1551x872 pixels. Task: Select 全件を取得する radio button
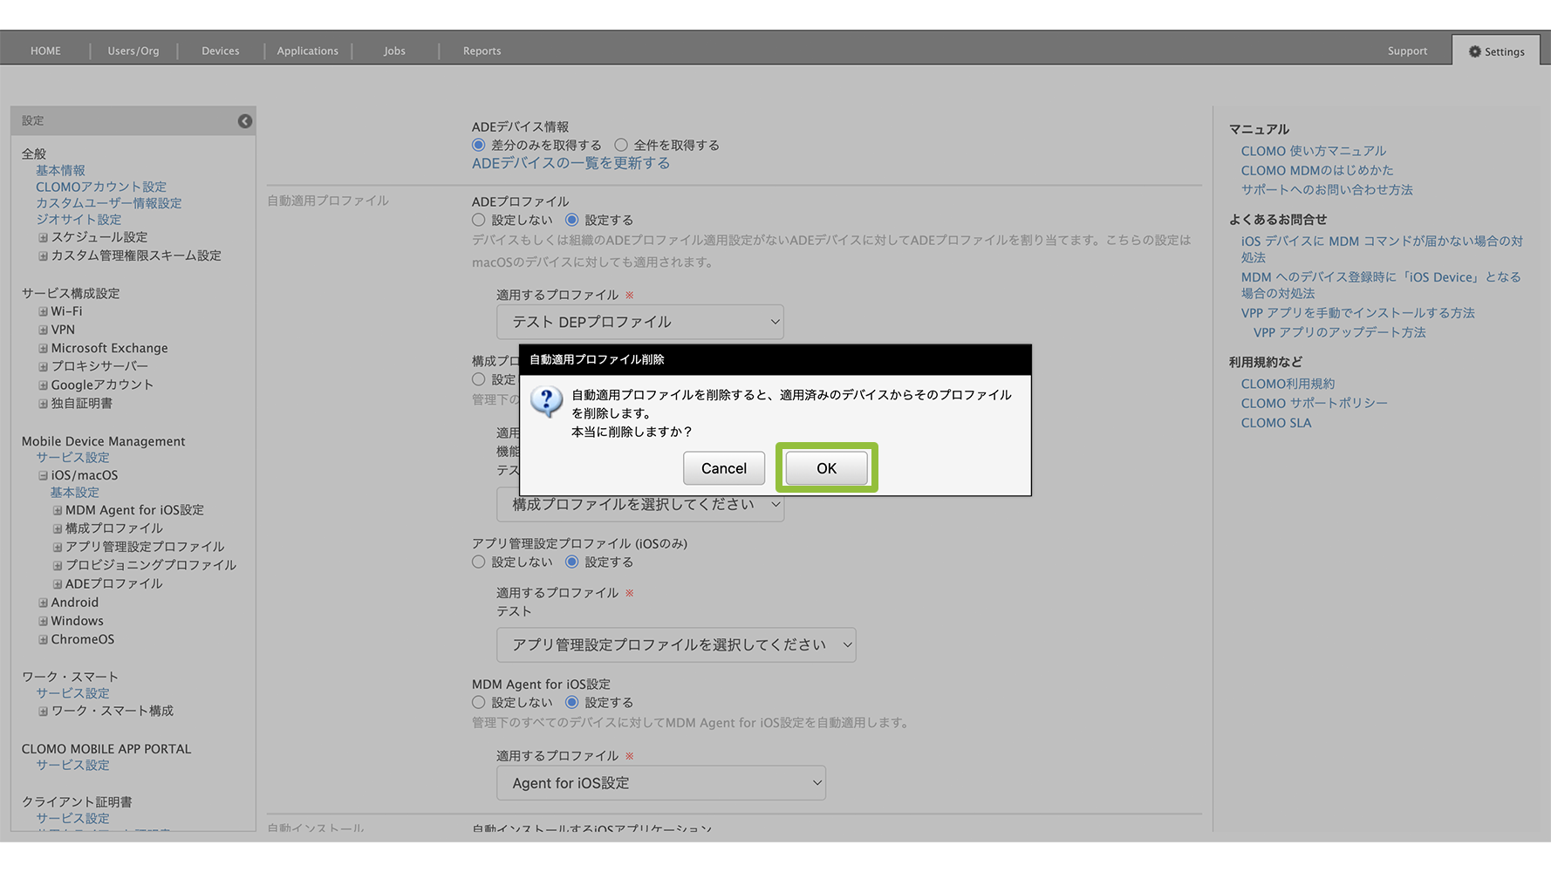click(621, 145)
